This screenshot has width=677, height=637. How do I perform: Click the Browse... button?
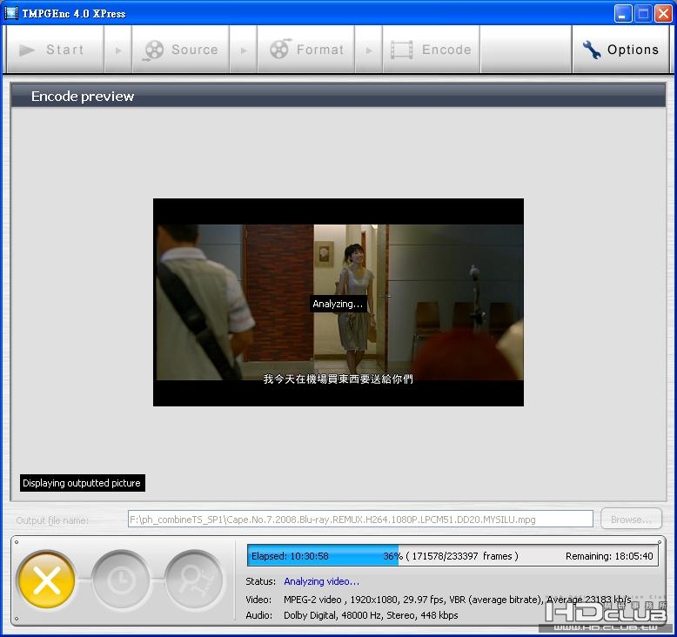coord(631,519)
